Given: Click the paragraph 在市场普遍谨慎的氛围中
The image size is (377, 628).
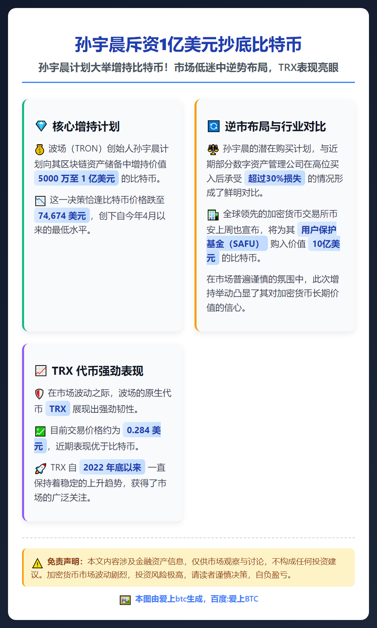Looking at the screenshot, I should pyautogui.click(x=273, y=293).
